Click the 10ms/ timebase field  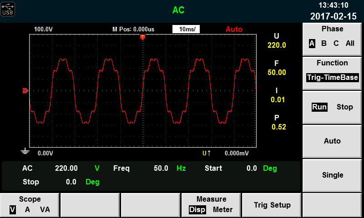(x=186, y=29)
